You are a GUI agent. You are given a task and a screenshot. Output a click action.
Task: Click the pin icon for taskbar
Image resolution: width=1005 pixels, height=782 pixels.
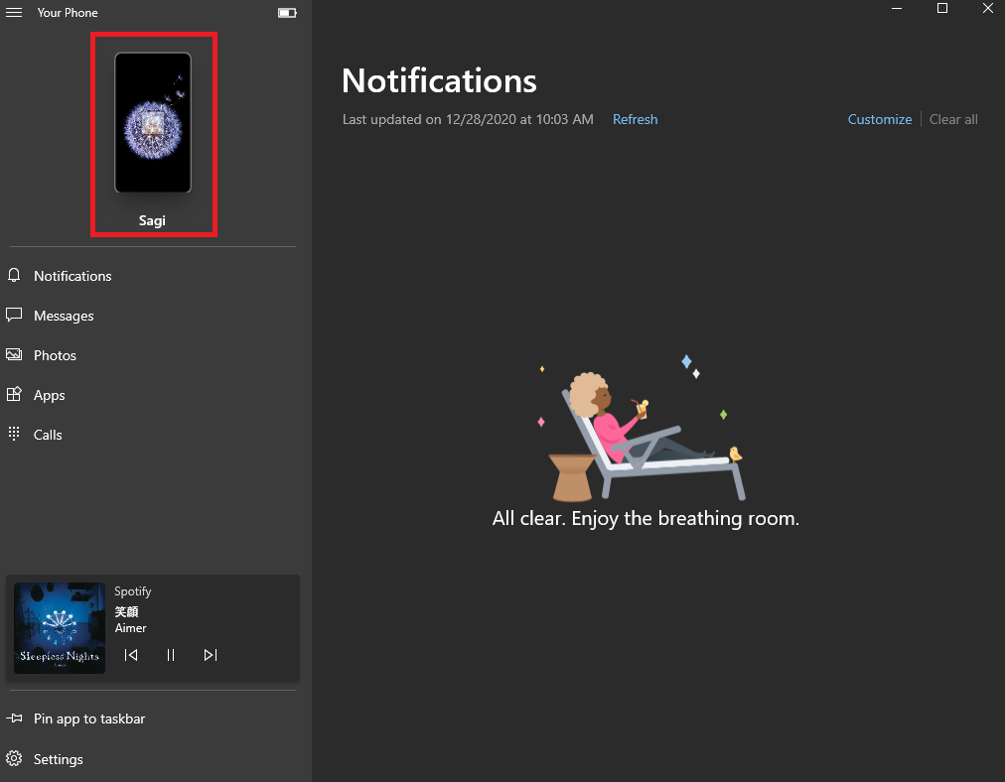pyautogui.click(x=14, y=717)
